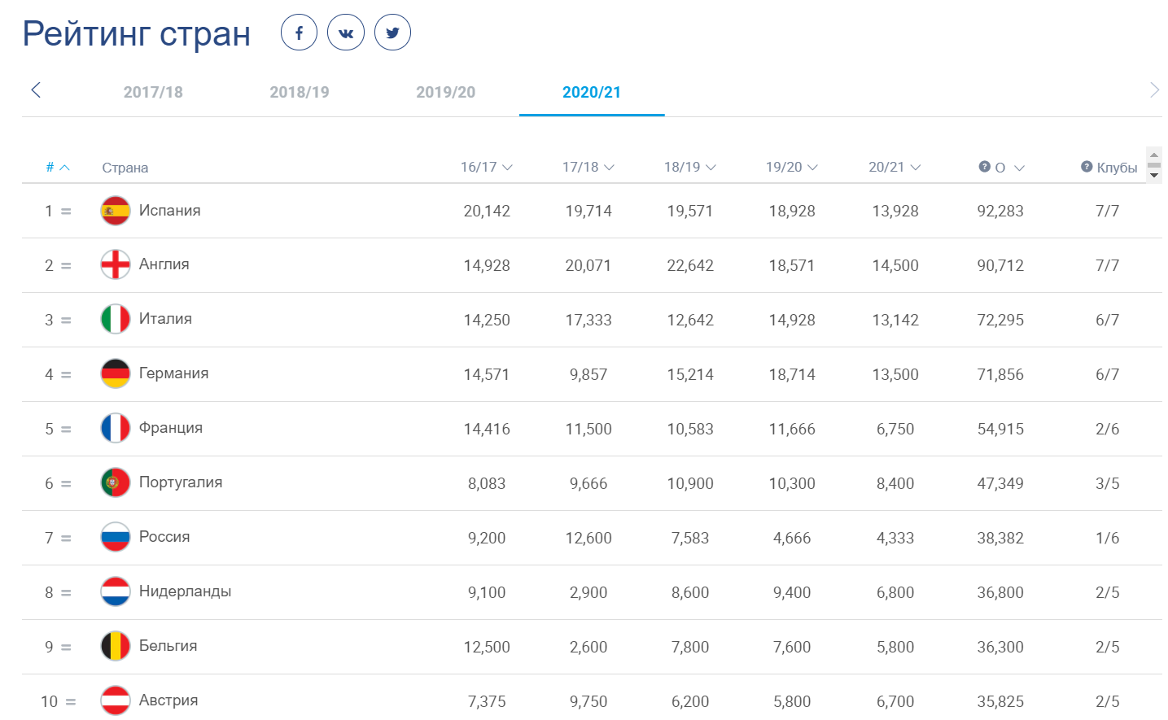Image resolution: width=1168 pixels, height=720 pixels.
Task: Open the Нидерланды country link
Action: tap(185, 591)
